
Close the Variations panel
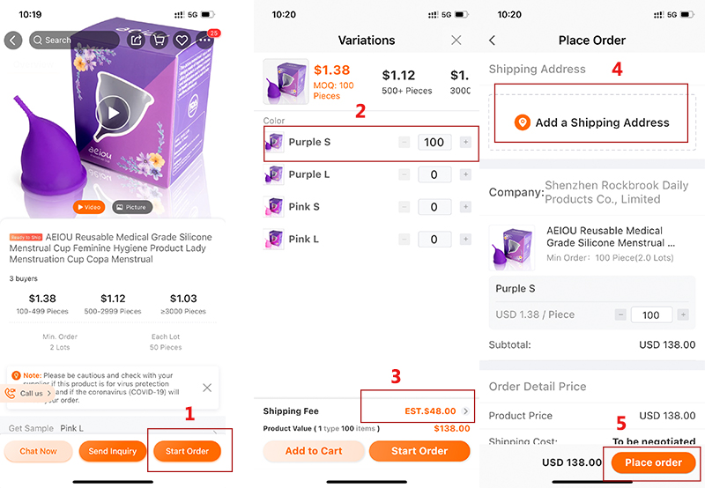point(456,41)
